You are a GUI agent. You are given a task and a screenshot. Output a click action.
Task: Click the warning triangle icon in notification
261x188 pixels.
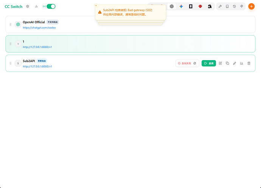(100, 12)
